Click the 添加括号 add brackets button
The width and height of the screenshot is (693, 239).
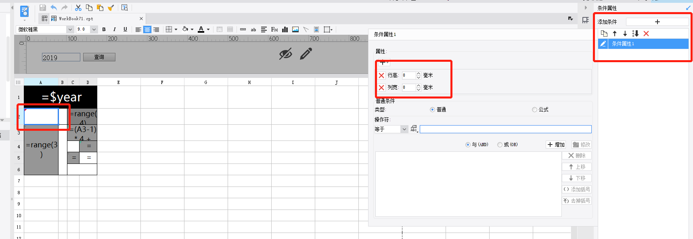coord(577,189)
